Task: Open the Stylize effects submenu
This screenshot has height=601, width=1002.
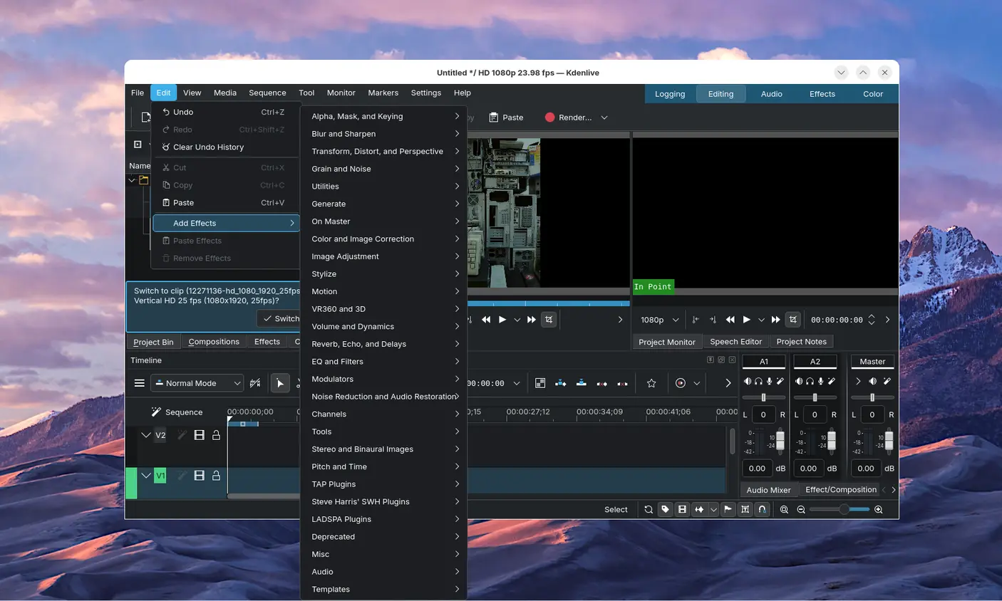Action: pos(384,274)
